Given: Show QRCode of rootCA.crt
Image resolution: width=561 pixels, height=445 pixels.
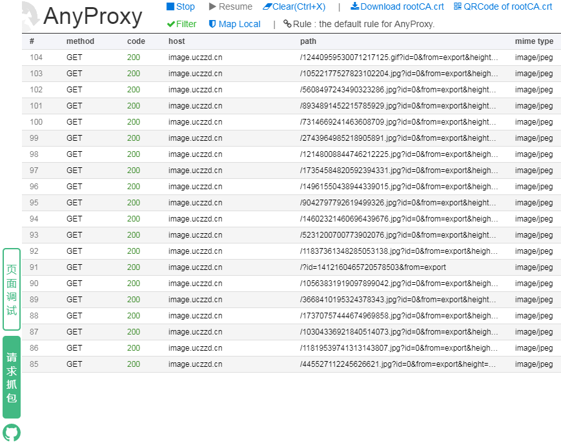Looking at the screenshot, I should tap(503, 6).
